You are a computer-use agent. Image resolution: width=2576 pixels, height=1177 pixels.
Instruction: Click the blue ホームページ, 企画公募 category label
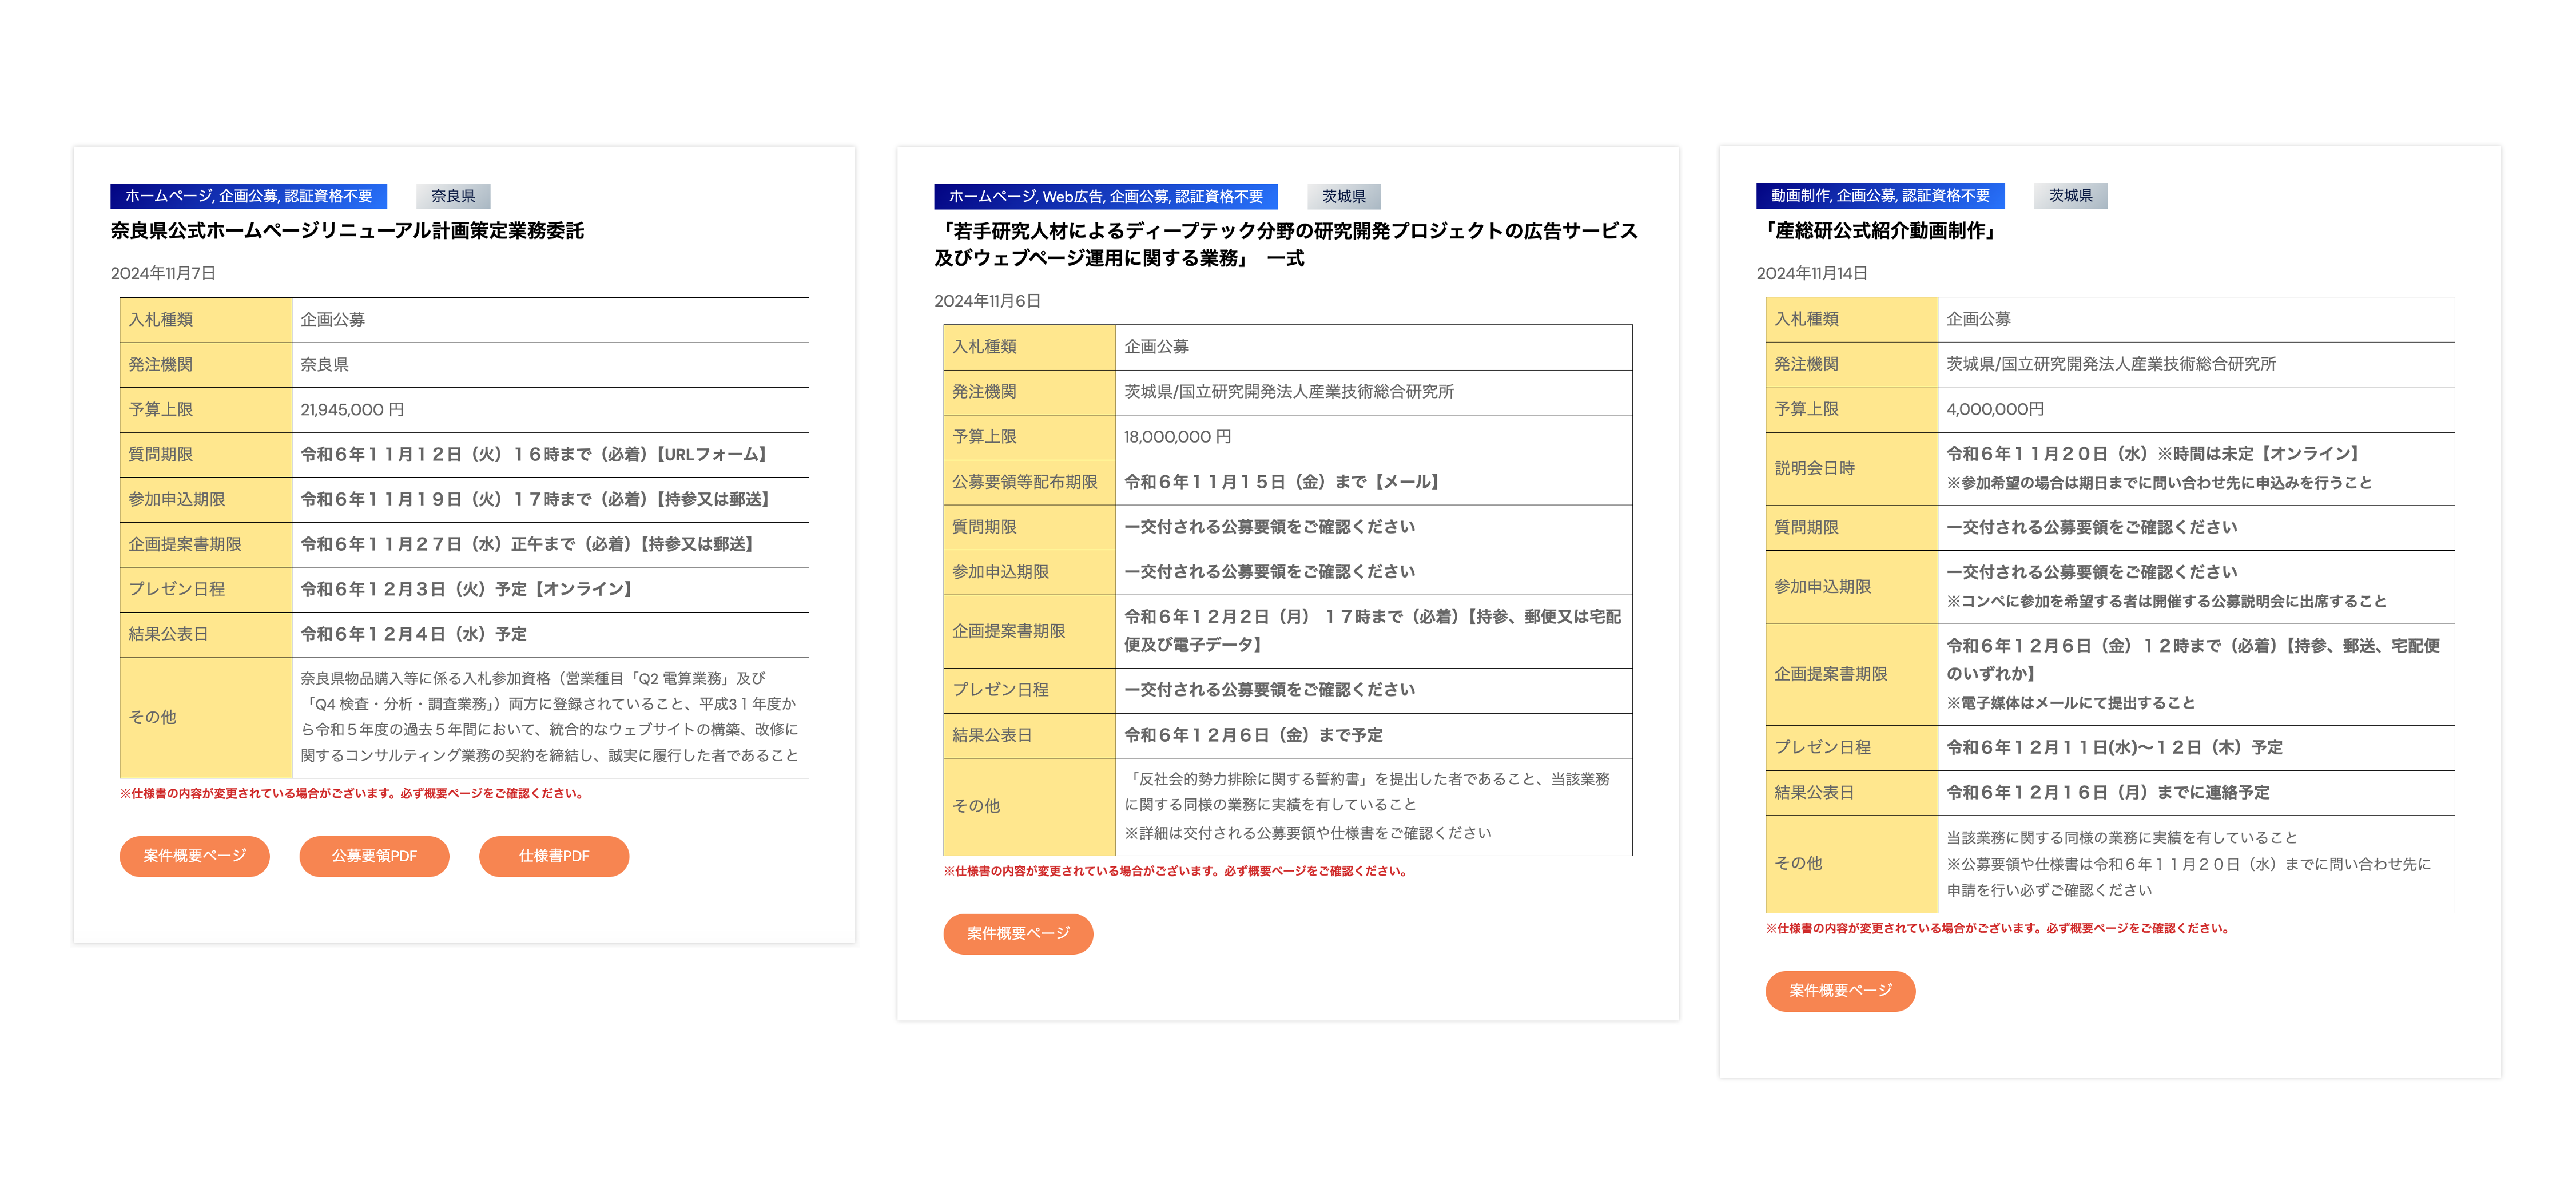click(248, 196)
